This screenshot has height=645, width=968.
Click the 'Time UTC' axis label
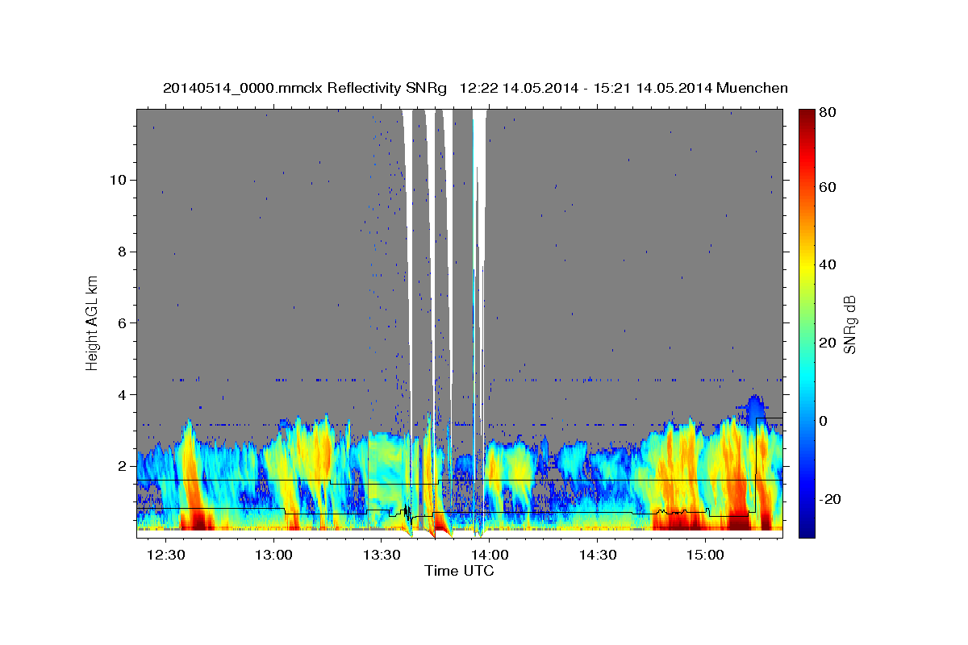(x=459, y=571)
